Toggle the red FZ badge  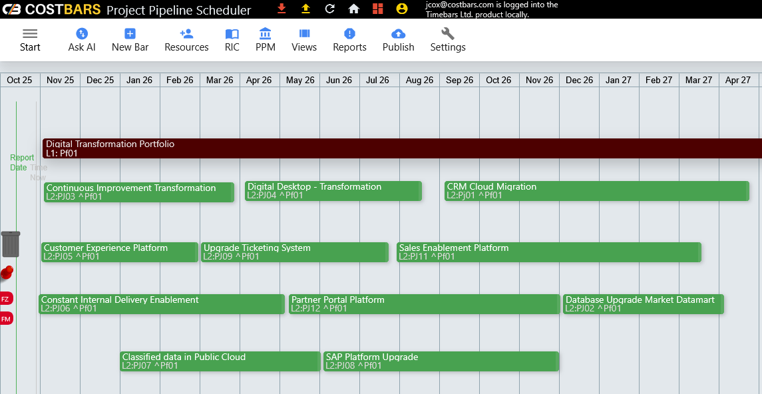tap(5, 299)
